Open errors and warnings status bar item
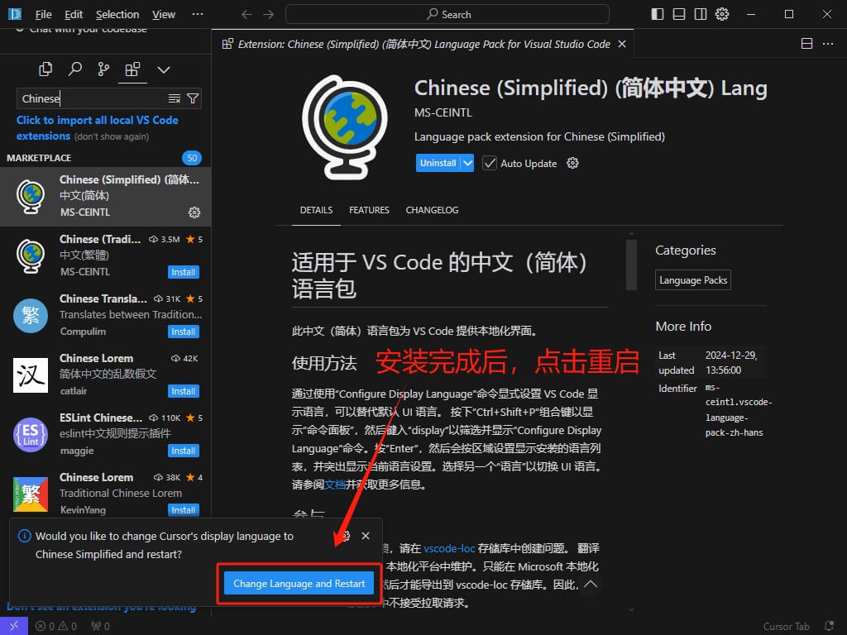Viewport: 847px width, 635px height. [x=56, y=627]
